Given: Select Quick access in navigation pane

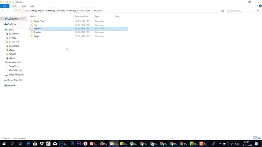Looking at the screenshot, I should point(13,19).
